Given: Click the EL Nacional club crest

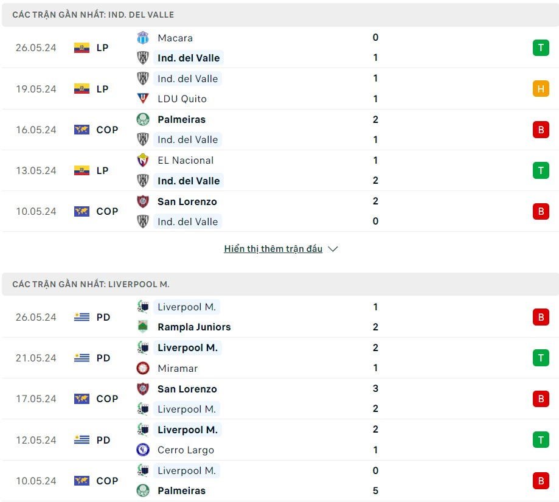Looking at the screenshot, I should 144,160.
